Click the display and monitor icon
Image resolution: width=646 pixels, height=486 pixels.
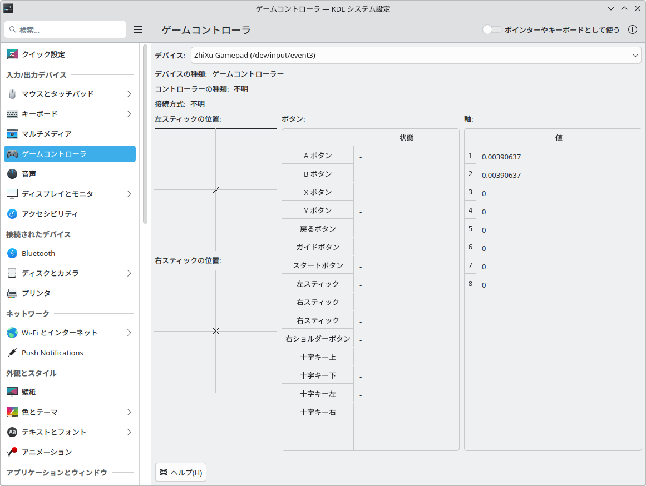12,194
